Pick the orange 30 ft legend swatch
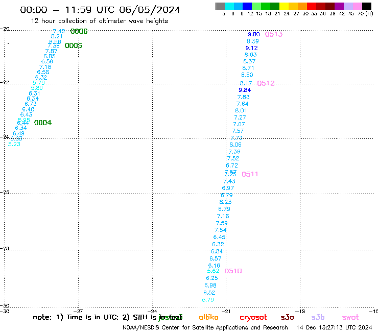Image resolution: width=378 pixels, height=332 pixels. 302,6
